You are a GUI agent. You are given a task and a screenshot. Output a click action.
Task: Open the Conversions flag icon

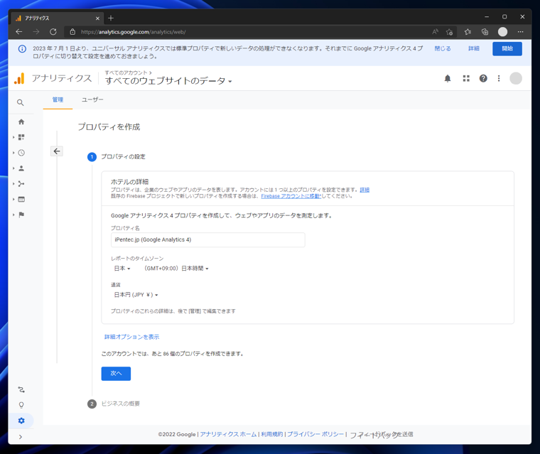[21, 215]
